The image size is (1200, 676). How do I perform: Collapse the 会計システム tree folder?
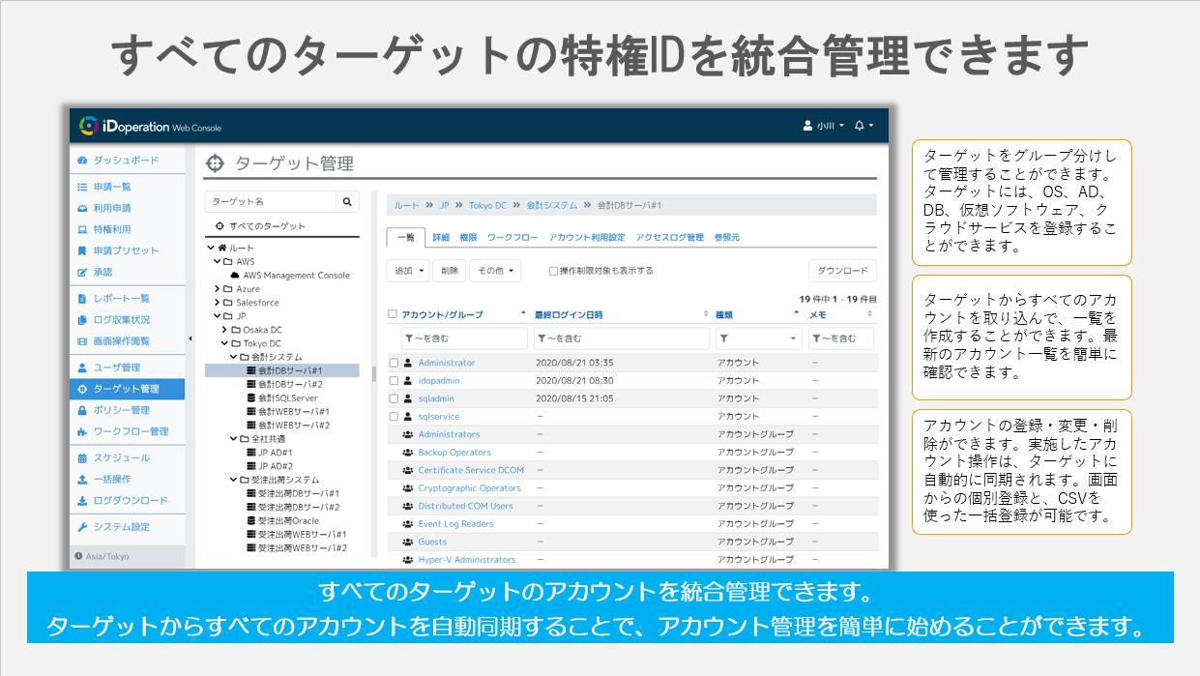click(x=233, y=357)
